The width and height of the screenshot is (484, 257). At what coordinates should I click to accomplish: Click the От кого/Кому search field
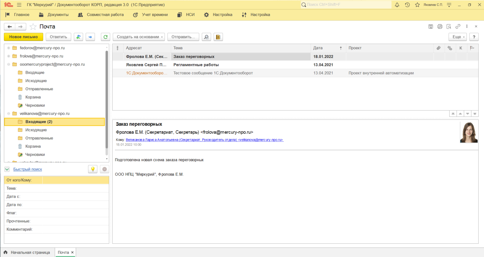(75, 180)
